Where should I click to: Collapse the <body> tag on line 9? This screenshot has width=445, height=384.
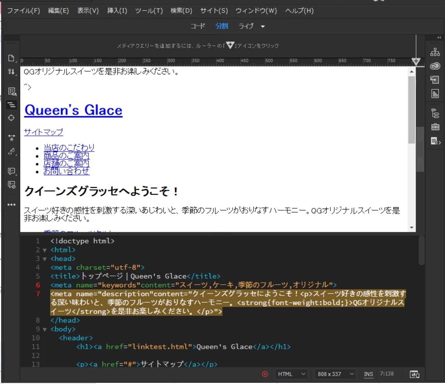45,330
